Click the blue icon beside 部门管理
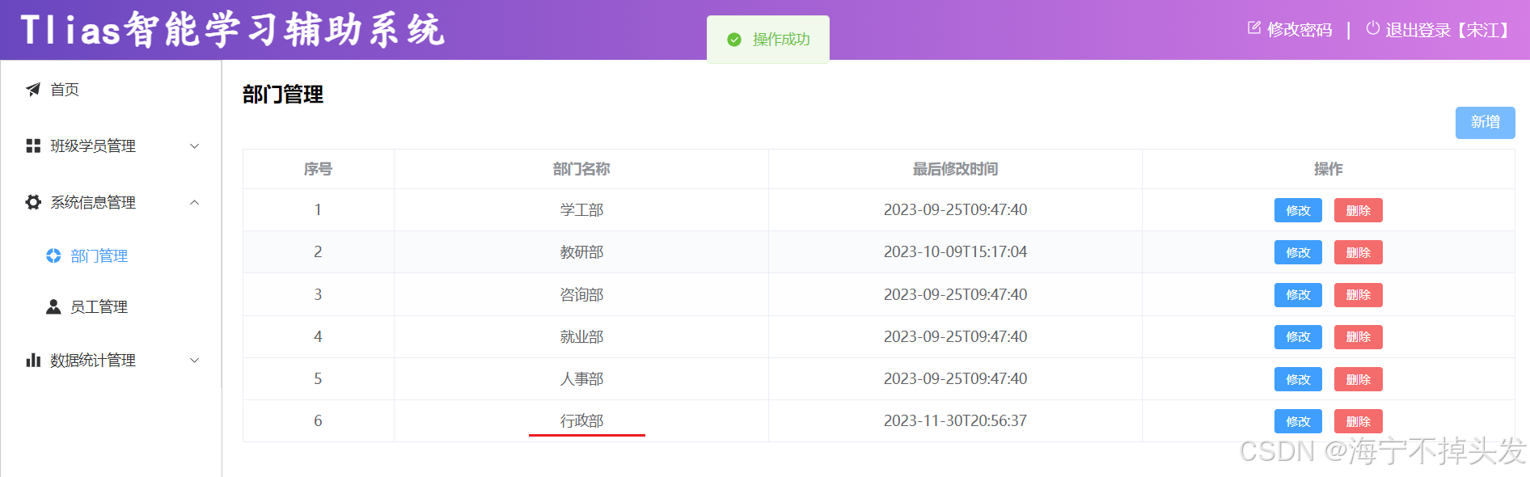This screenshot has height=477, width=1530. 53,255
